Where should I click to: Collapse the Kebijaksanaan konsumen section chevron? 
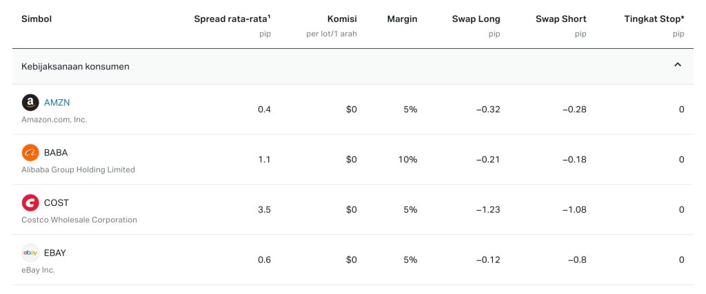pos(677,65)
